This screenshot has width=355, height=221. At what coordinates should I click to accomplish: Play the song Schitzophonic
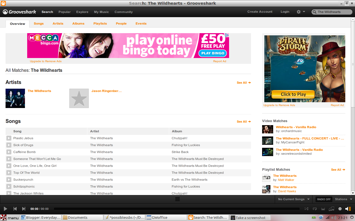coord(9,186)
